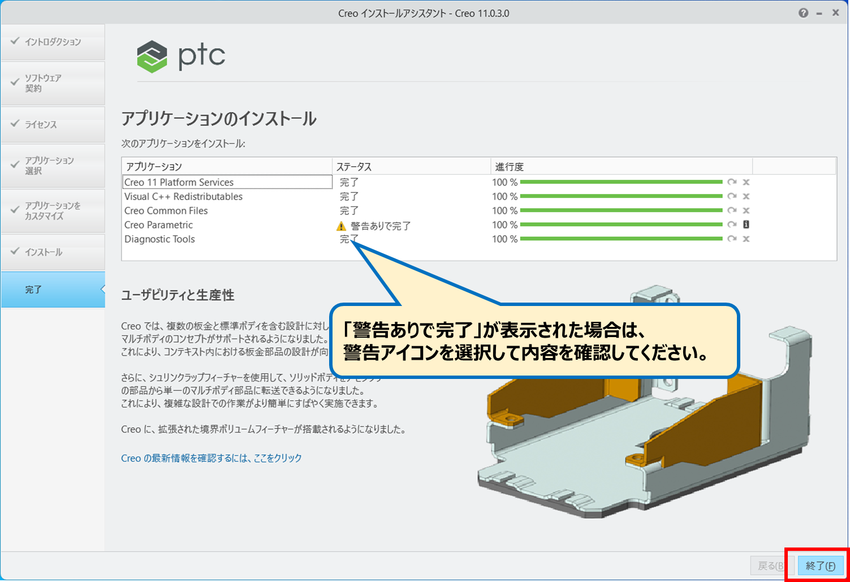The image size is (850, 582).
Task: Click the warning icon beside Creo Parametric status
Action: [x=341, y=226]
